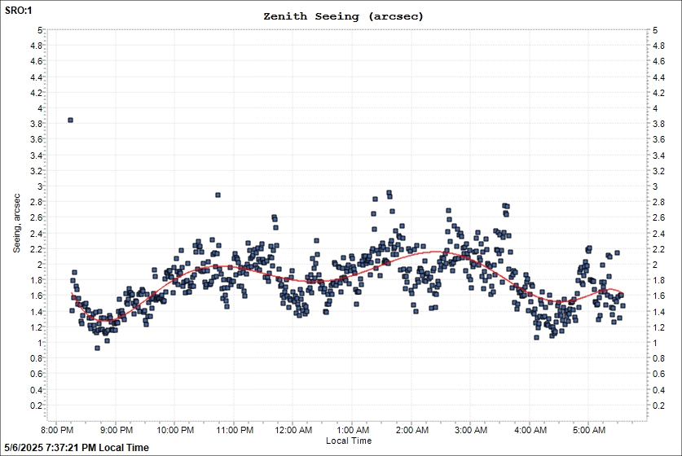The width and height of the screenshot is (682, 456).
Task: Select the SRO:1 label
Action: point(18,11)
